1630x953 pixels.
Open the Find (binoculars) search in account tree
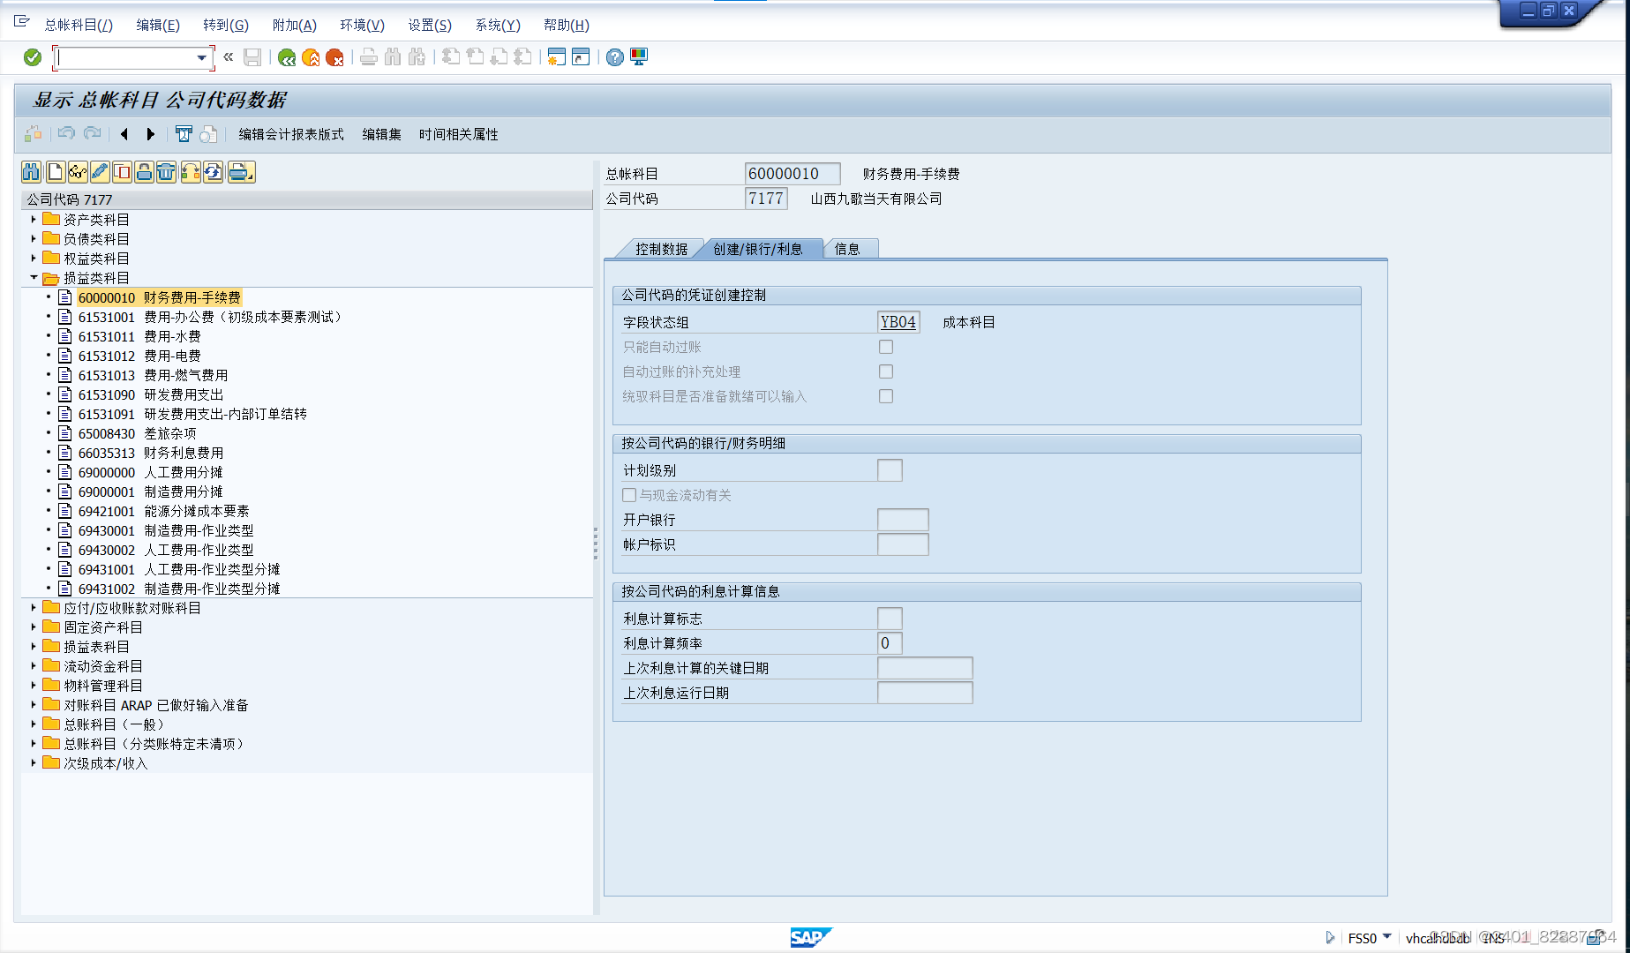31,172
